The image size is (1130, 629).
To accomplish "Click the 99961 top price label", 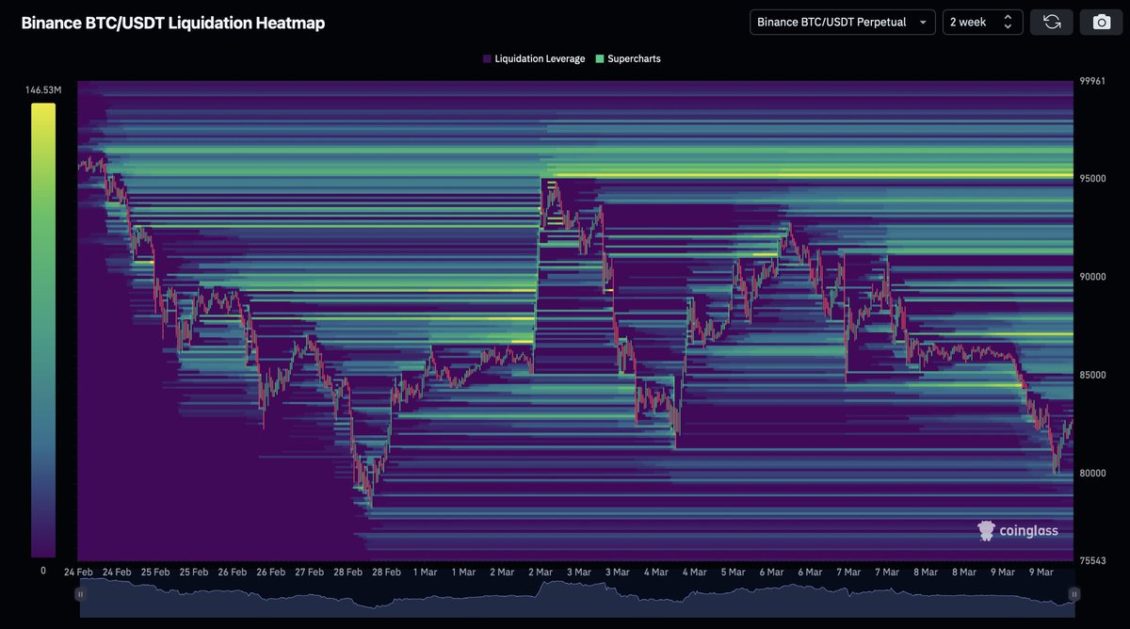I will click(1092, 82).
